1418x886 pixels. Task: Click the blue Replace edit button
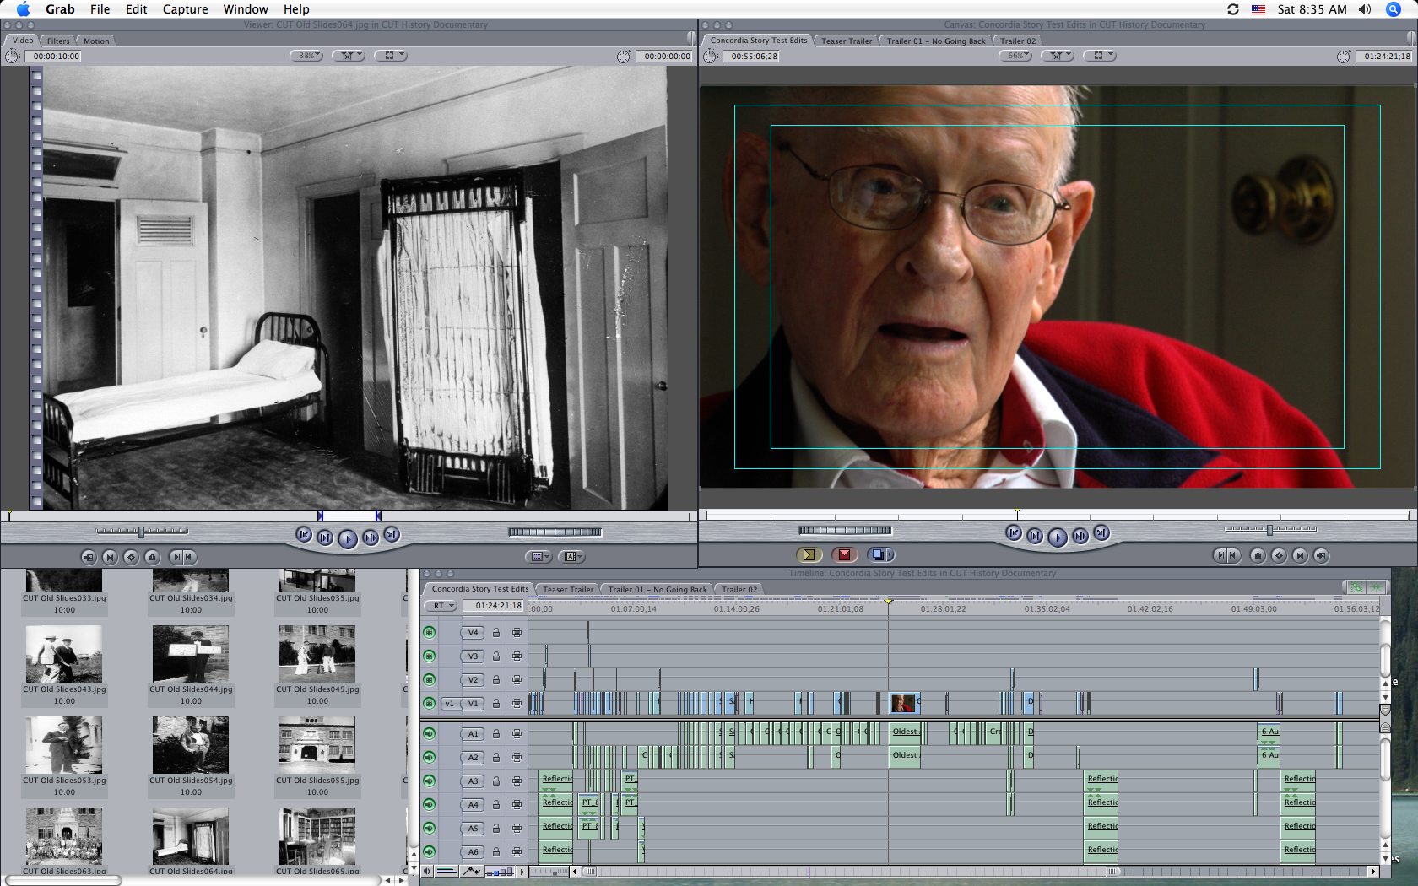879,554
